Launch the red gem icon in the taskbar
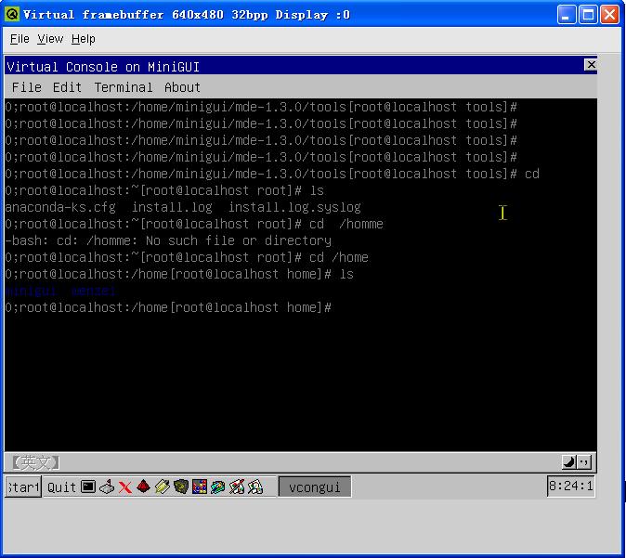The image size is (626, 558). point(144,487)
